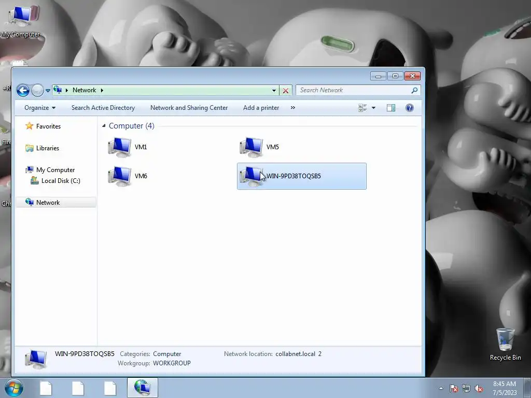Minimize the Network window

(x=378, y=76)
